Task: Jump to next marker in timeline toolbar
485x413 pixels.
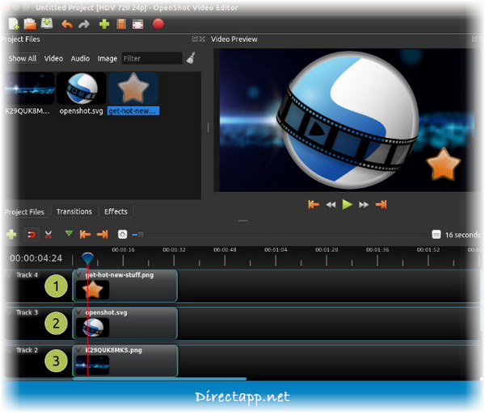Action: [x=103, y=235]
